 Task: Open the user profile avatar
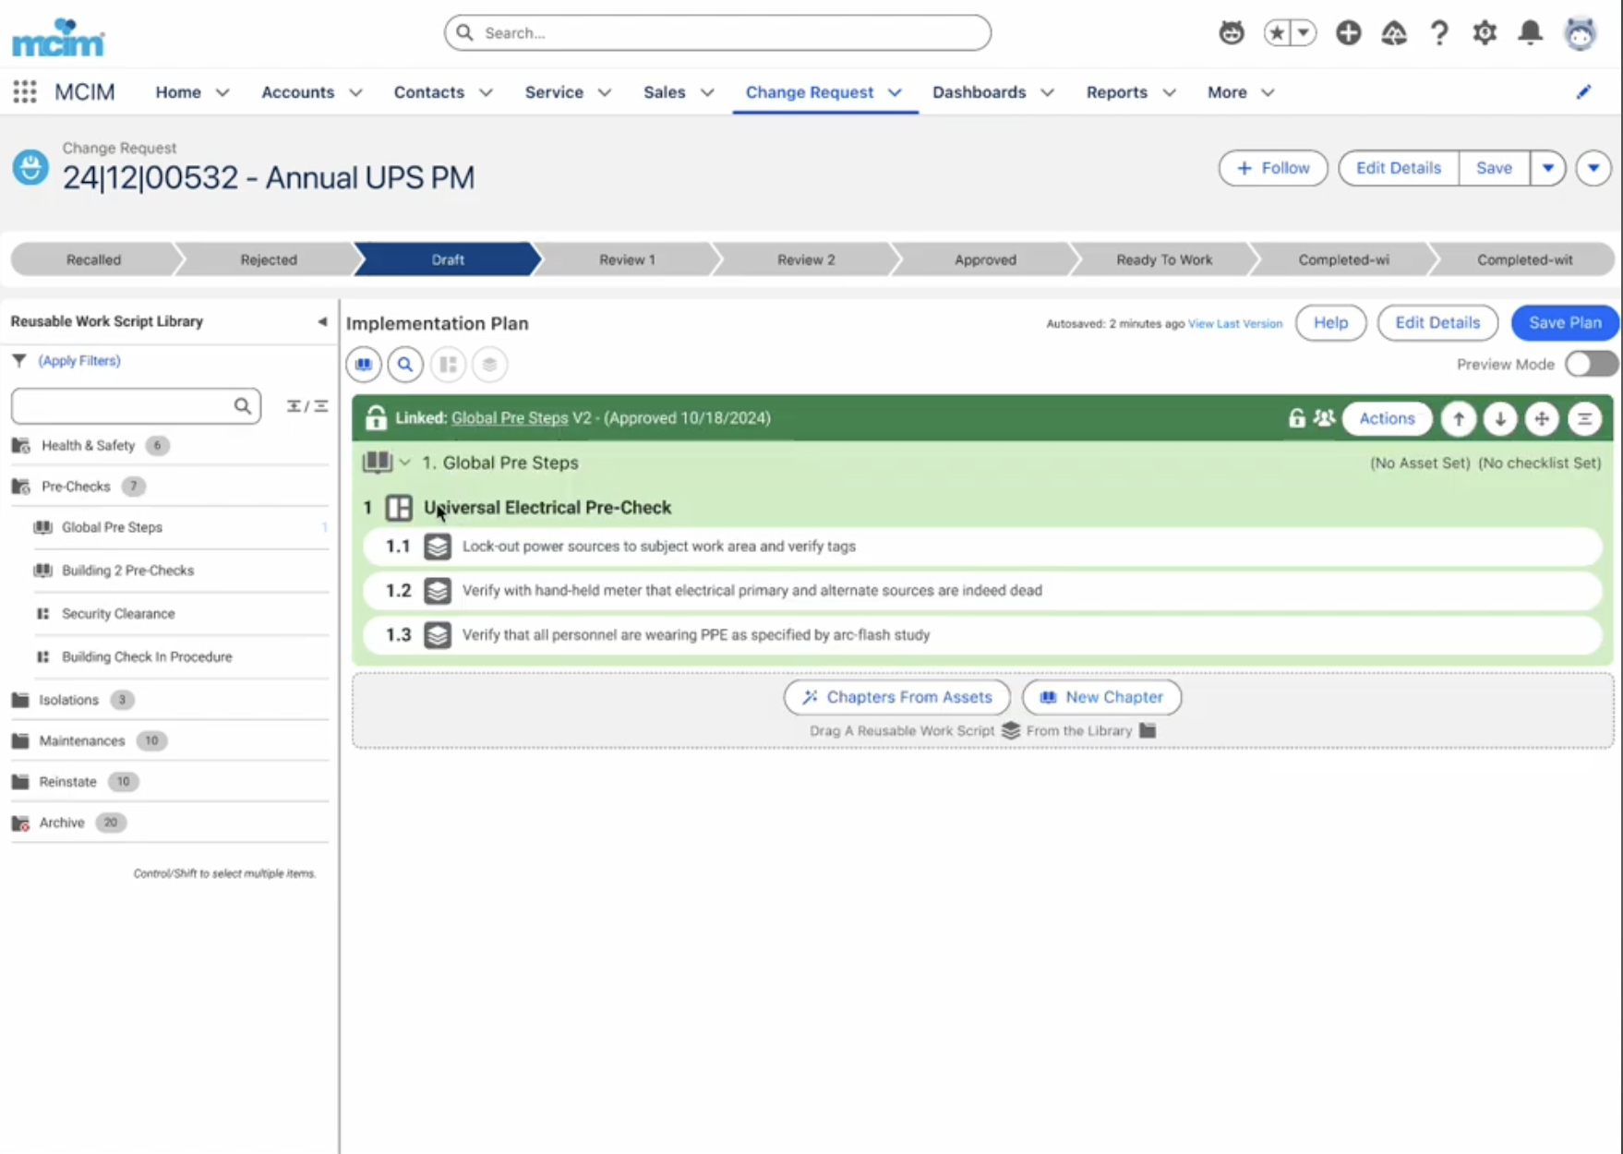[x=1580, y=33]
